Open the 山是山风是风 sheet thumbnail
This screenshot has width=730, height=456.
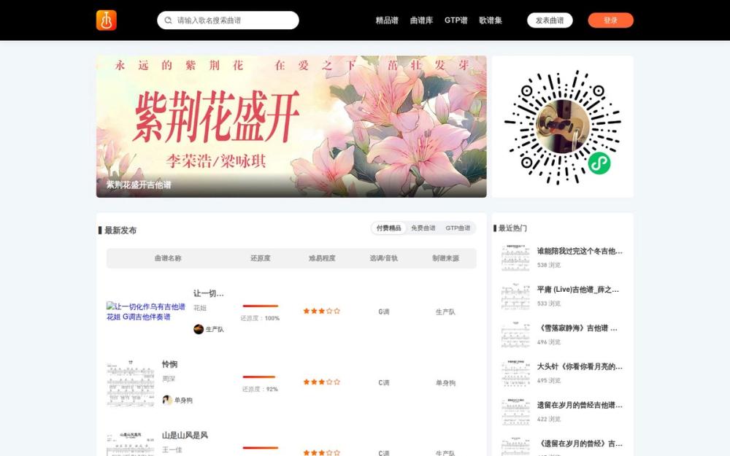point(131,443)
